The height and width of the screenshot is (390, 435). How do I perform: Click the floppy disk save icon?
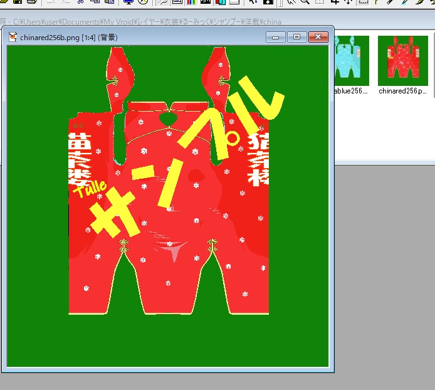coord(18,2)
